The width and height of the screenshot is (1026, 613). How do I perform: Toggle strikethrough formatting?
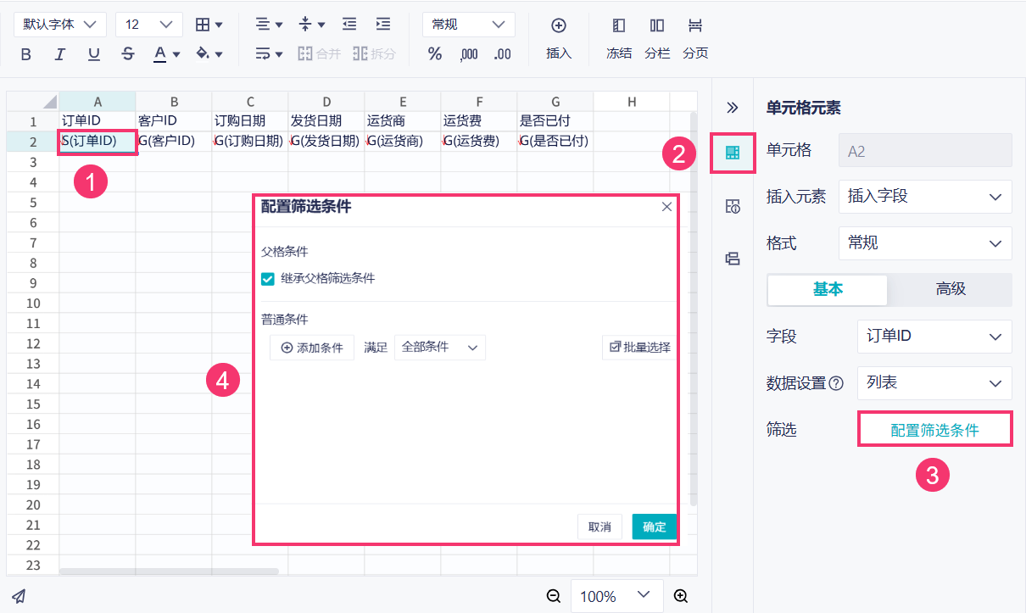coord(128,54)
